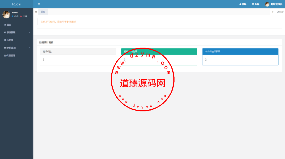285x159 pixels.
Task: Click the admin avatar in the sidebar
Action: pos(6,14)
